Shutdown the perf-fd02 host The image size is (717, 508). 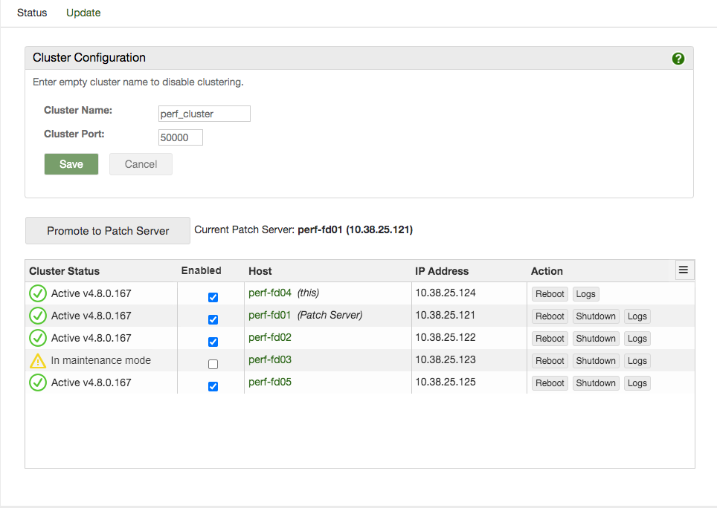point(596,339)
